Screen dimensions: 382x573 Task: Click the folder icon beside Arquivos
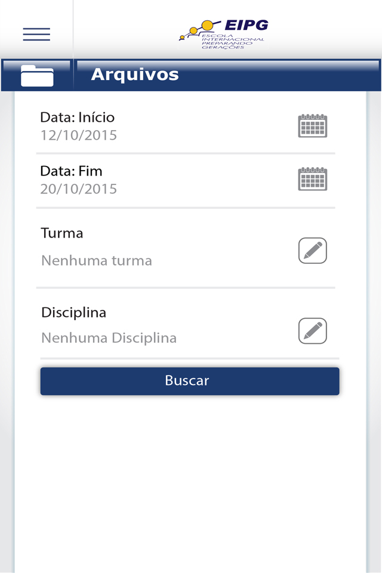click(x=37, y=76)
